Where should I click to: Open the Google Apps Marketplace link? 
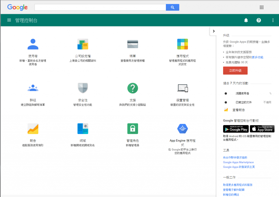pos(238,162)
